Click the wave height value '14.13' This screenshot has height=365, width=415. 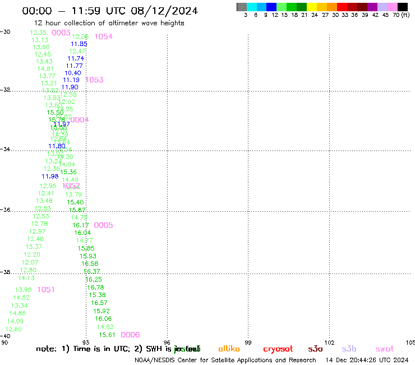click(x=26, y=278)
